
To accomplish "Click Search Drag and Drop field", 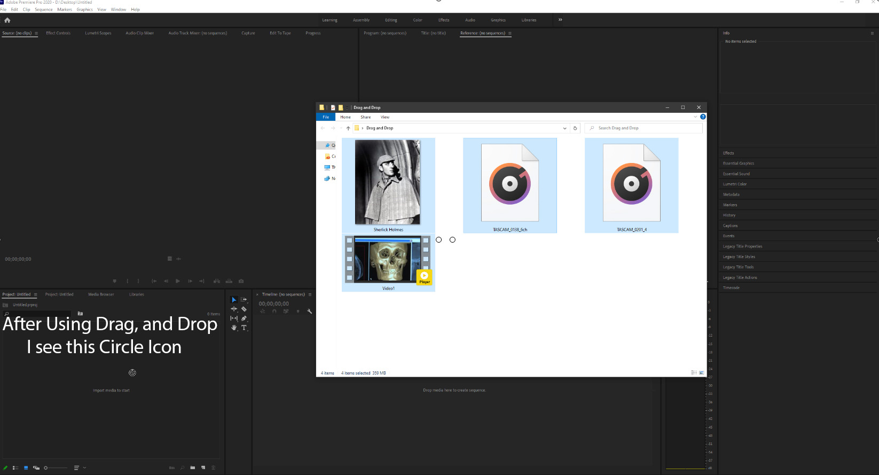I will [643, 128].
